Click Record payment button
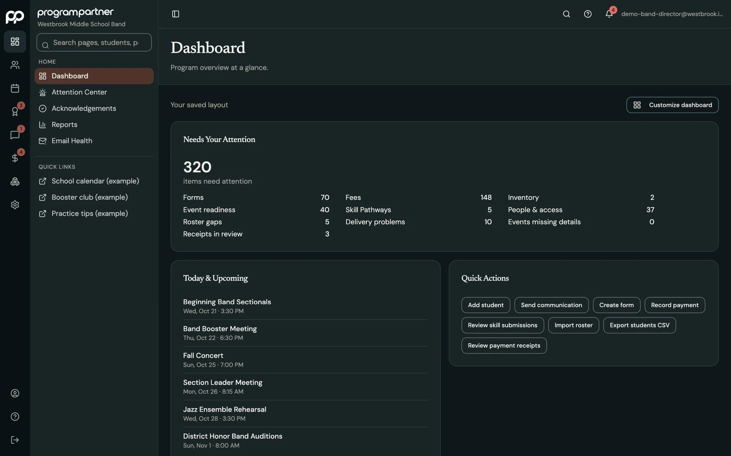 [674, 305]
